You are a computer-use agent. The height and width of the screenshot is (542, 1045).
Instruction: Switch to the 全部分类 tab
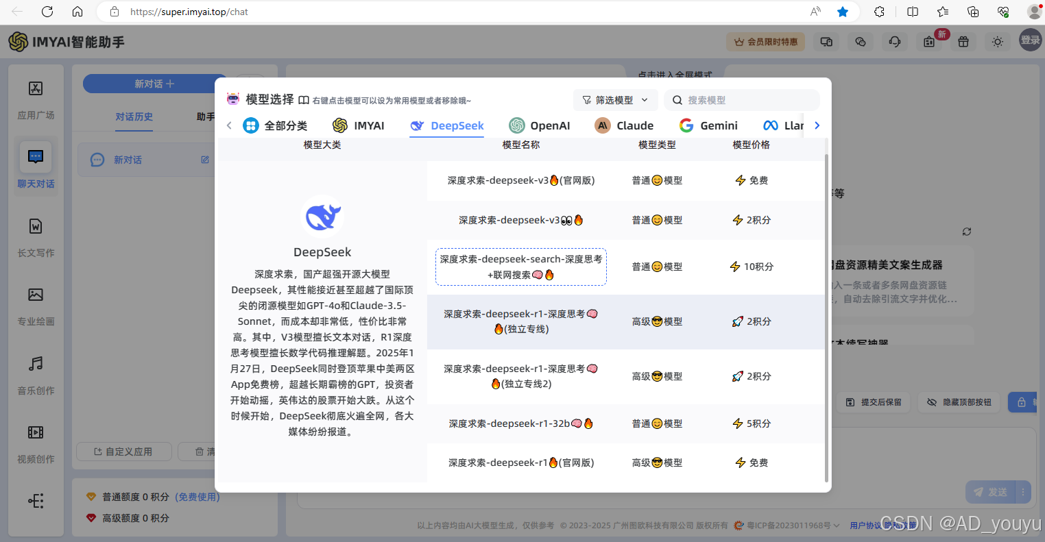coord(275,125)
